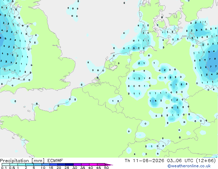Click the 40–45 mm magenta legend box
Image resolution: width=218 pixels, height=169 pixels.
[93, 165]
